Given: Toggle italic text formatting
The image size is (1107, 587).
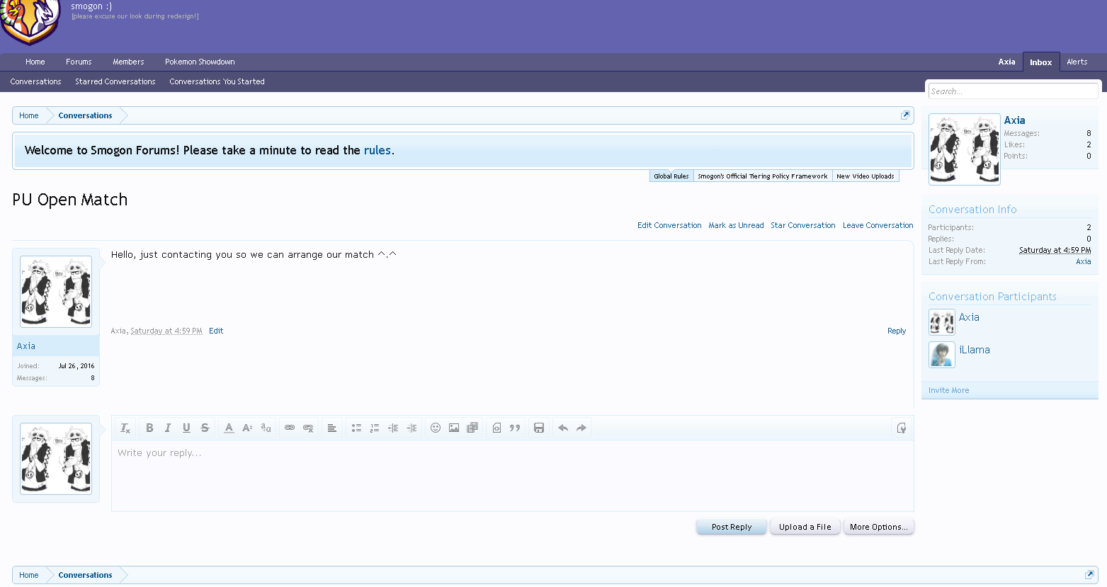Looking at the screenshot, I should (168, 428).
